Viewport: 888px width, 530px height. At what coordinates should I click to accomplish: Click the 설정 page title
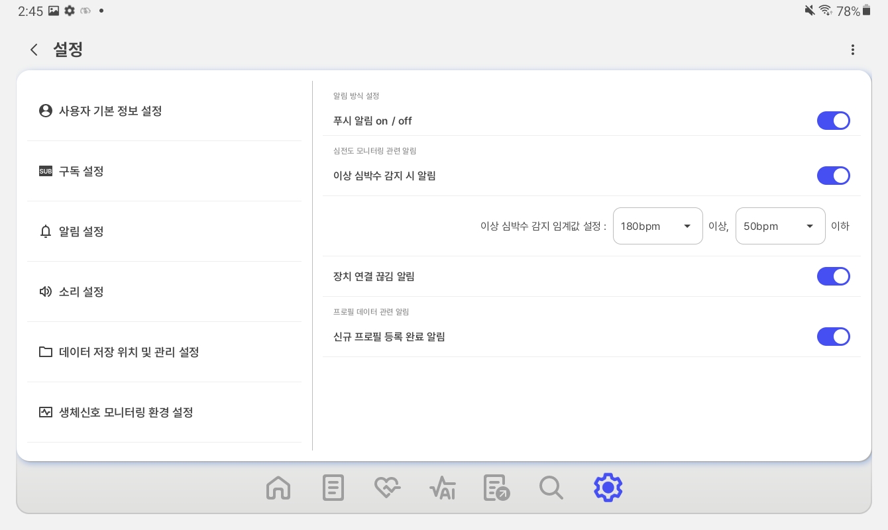coord(68,50)
